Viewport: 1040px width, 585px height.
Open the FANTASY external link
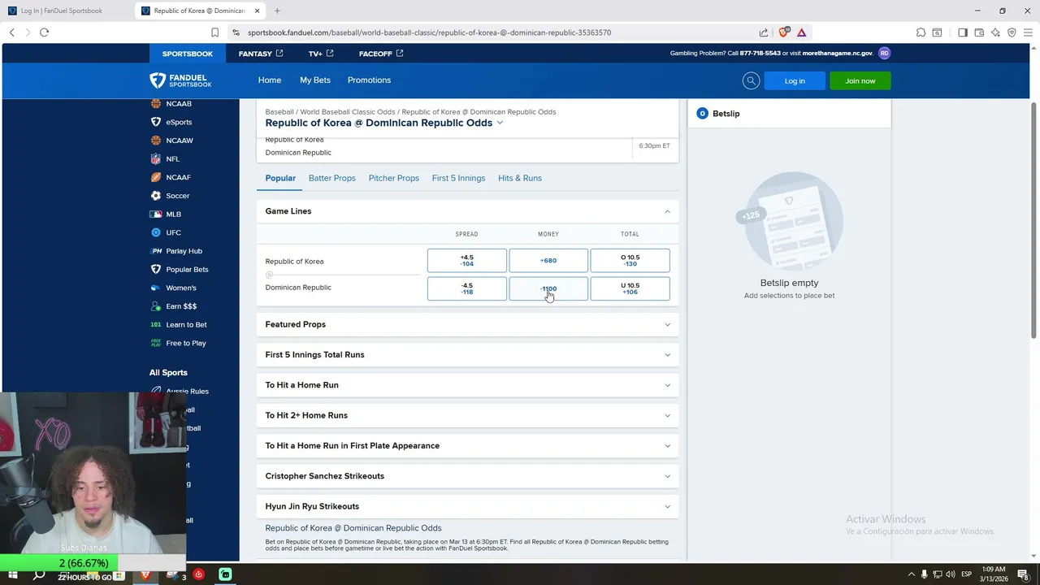click(x=261, y=54)
